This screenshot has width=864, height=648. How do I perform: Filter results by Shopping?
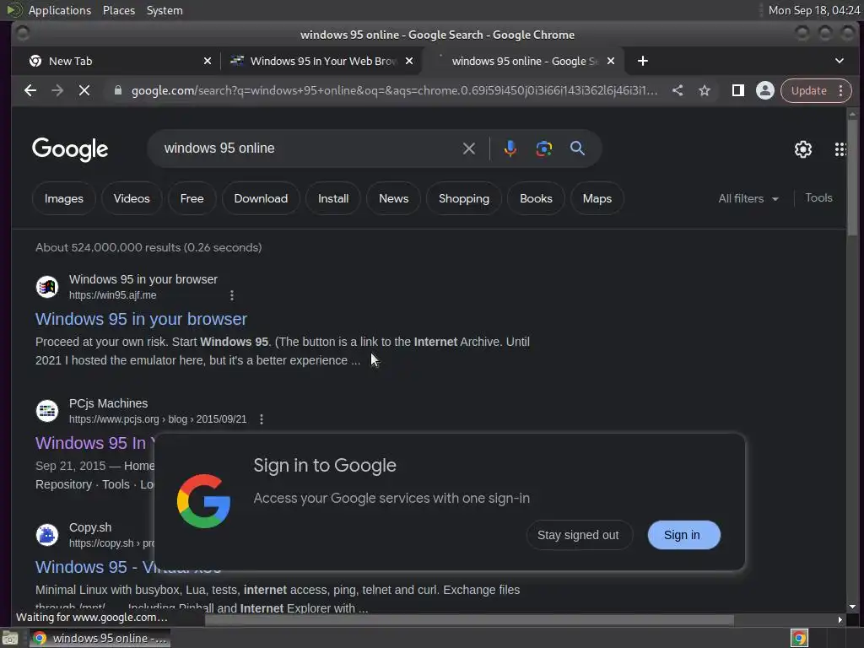click(464, 198)
